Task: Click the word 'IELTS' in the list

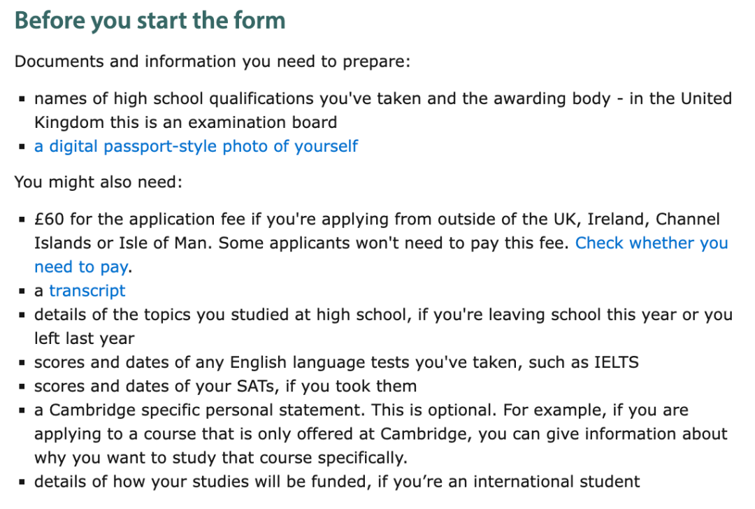Action: coord(617,362)
